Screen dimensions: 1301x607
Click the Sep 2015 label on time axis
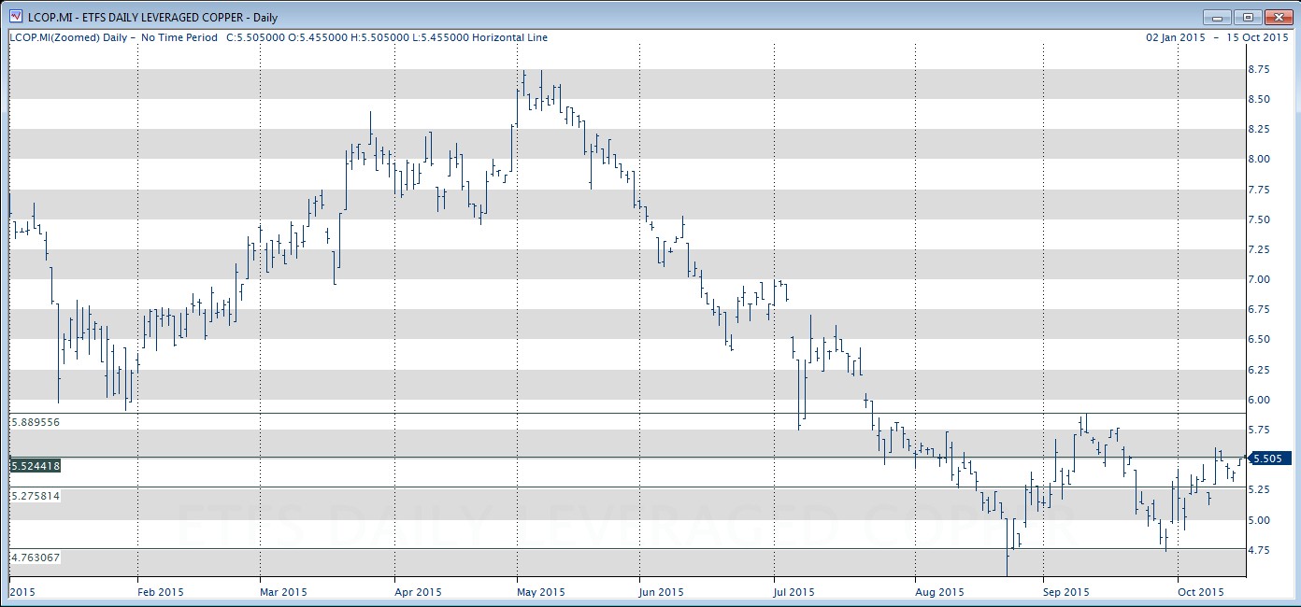(1067, 592)
